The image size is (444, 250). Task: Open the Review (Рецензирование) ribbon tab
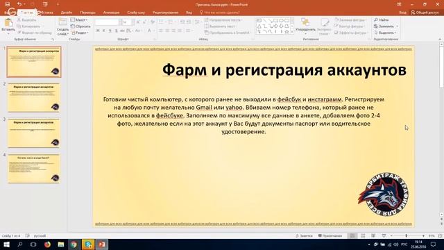165,12
